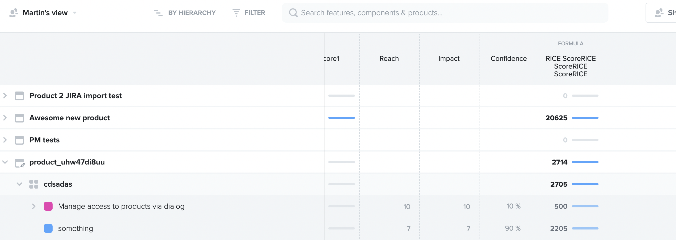Click pink status swatch for Manage access
This screenshot has height=240, width=676.
pyautogui.click(x=48, y=206)
